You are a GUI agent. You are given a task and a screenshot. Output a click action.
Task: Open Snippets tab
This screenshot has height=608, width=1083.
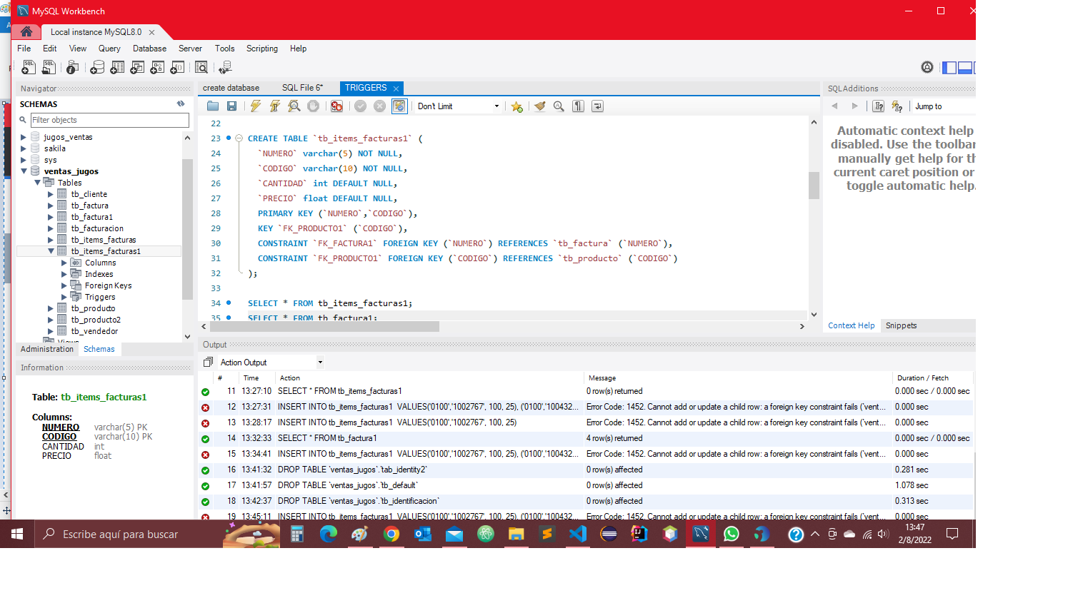tap(901, 325)
